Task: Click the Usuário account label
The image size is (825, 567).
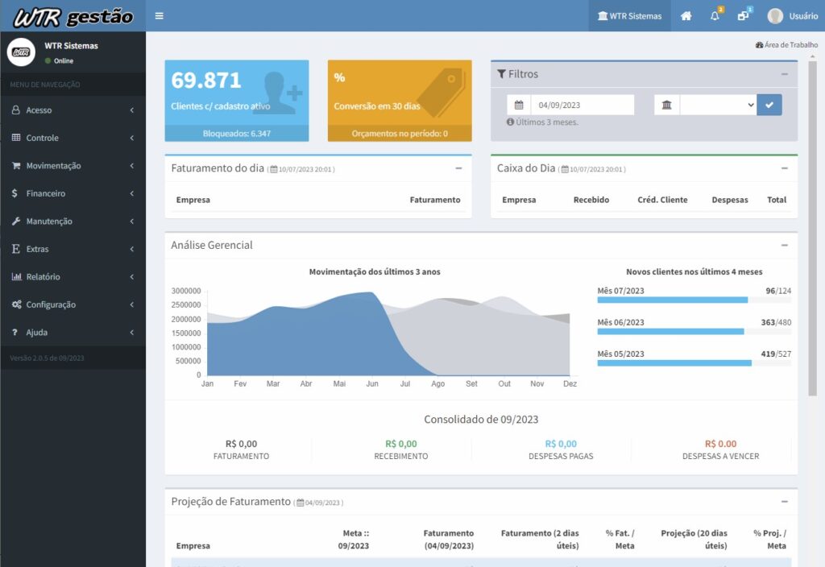Action: 803,16
